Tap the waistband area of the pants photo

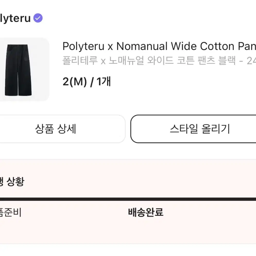tap(18, 46)
